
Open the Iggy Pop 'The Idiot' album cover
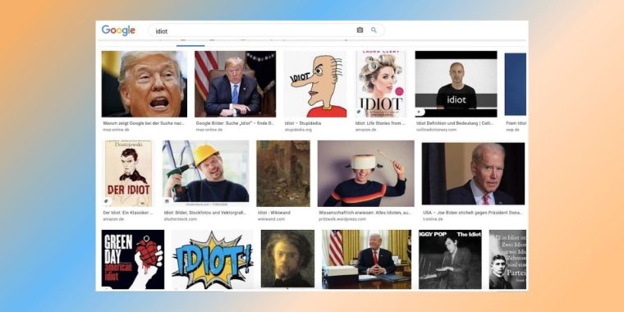[450, 259]
